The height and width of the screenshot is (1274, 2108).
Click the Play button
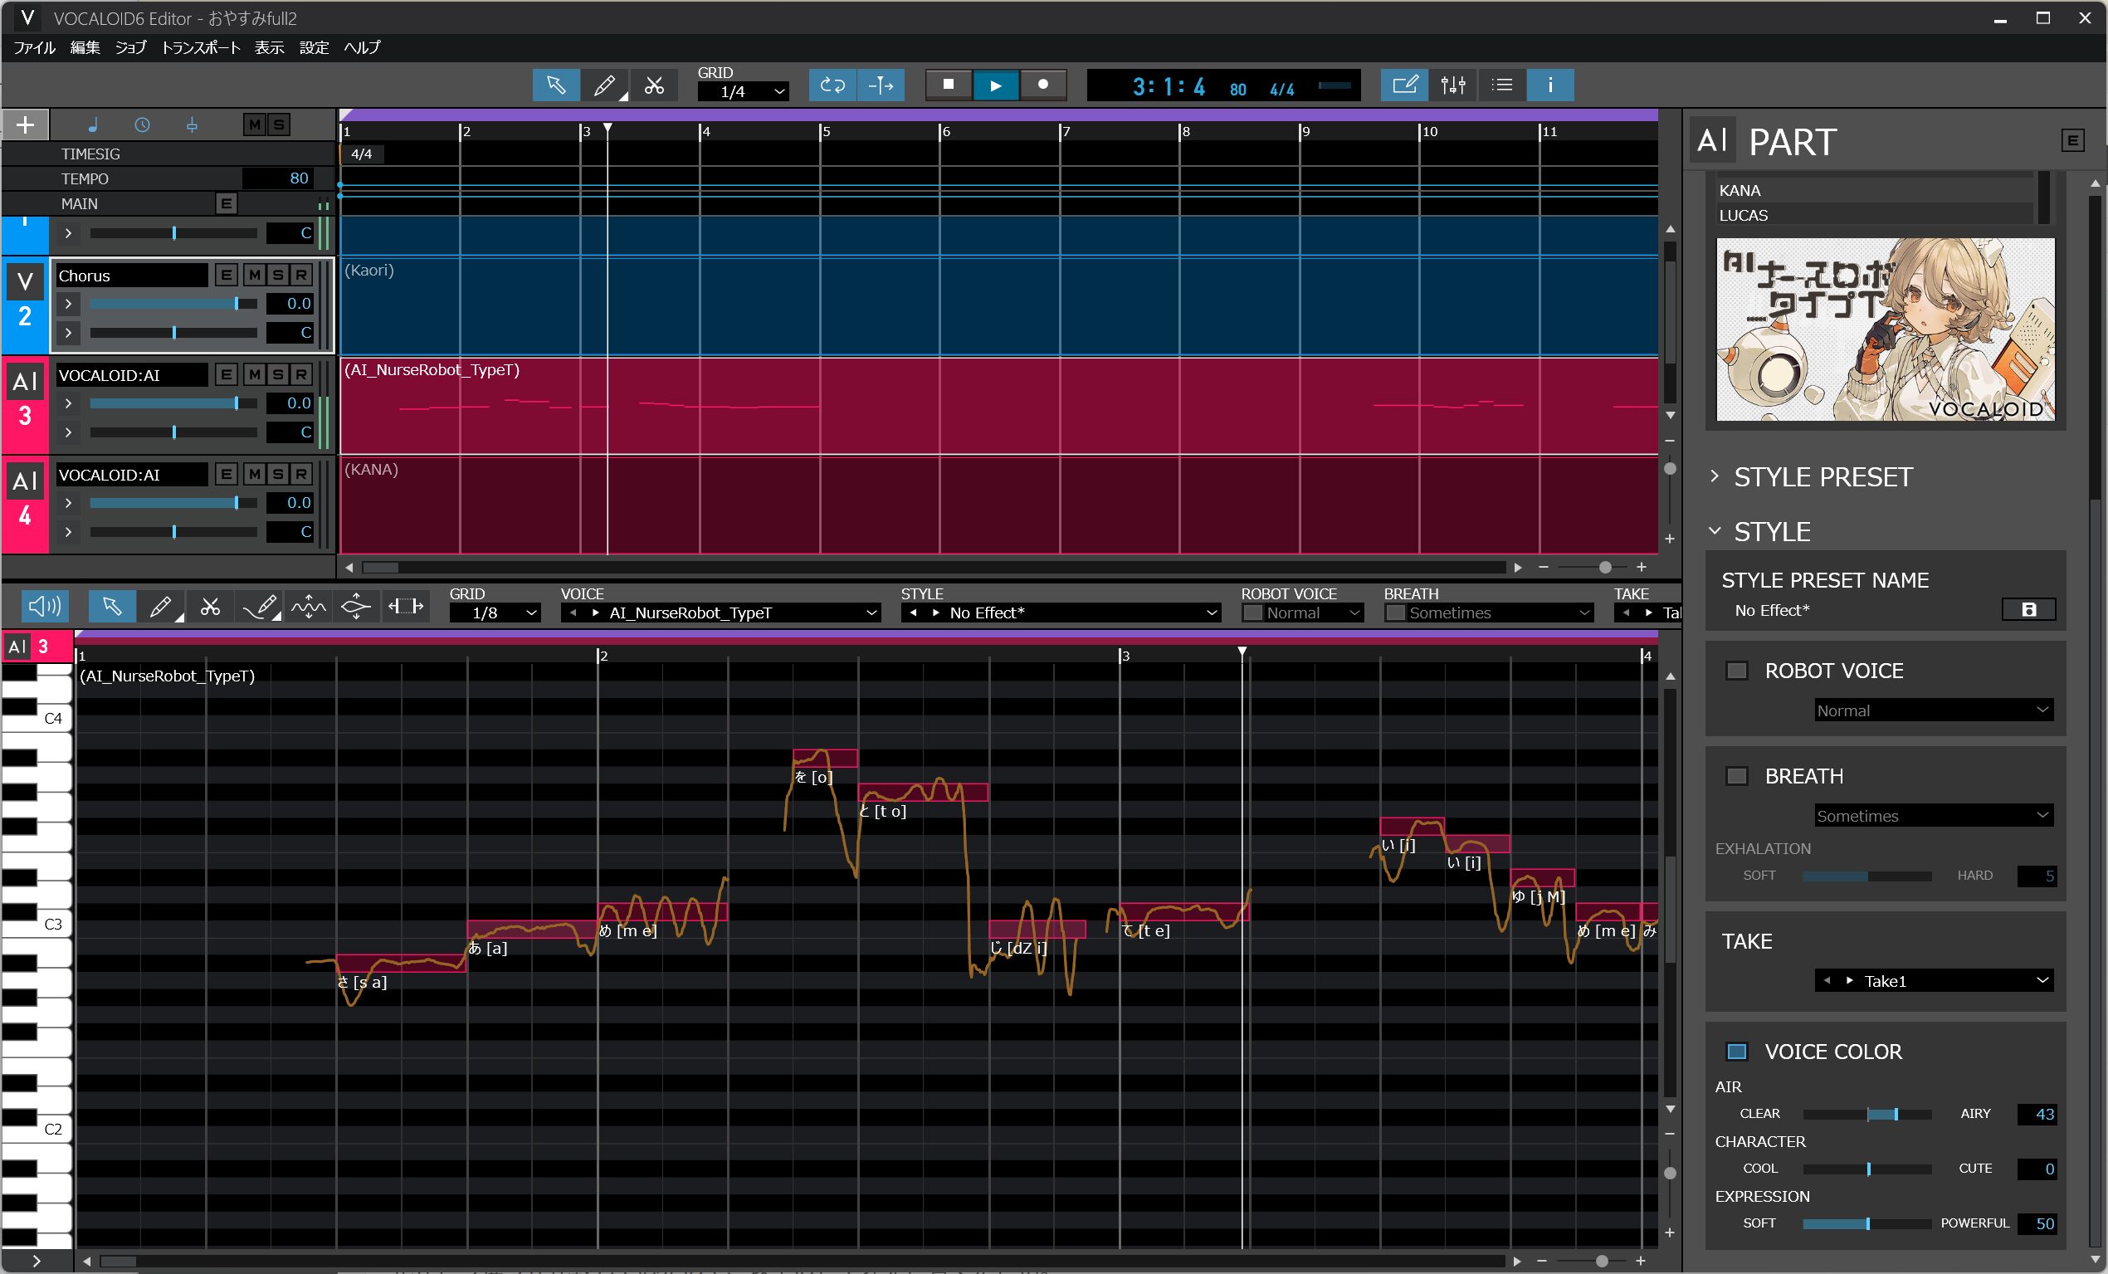tap(996, 85)
